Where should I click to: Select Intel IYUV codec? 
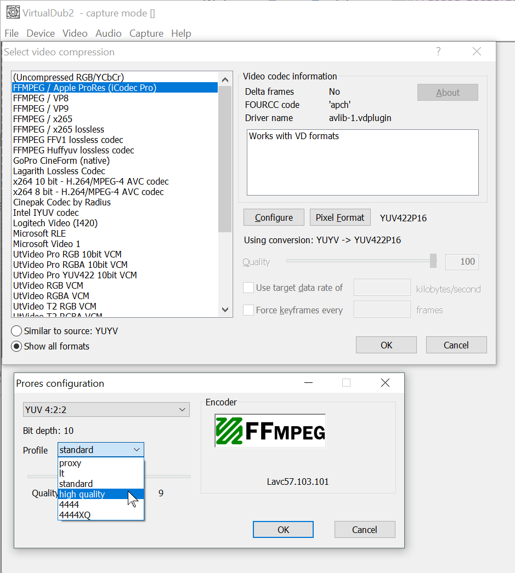coord(115,213)
